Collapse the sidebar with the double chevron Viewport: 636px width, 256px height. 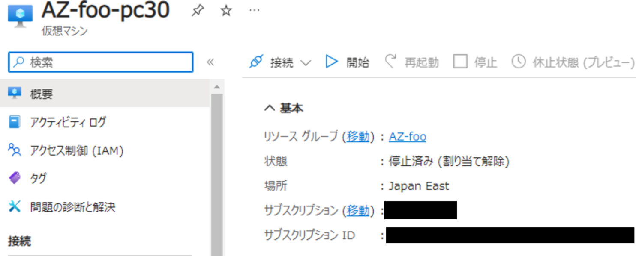coord(210,62)
